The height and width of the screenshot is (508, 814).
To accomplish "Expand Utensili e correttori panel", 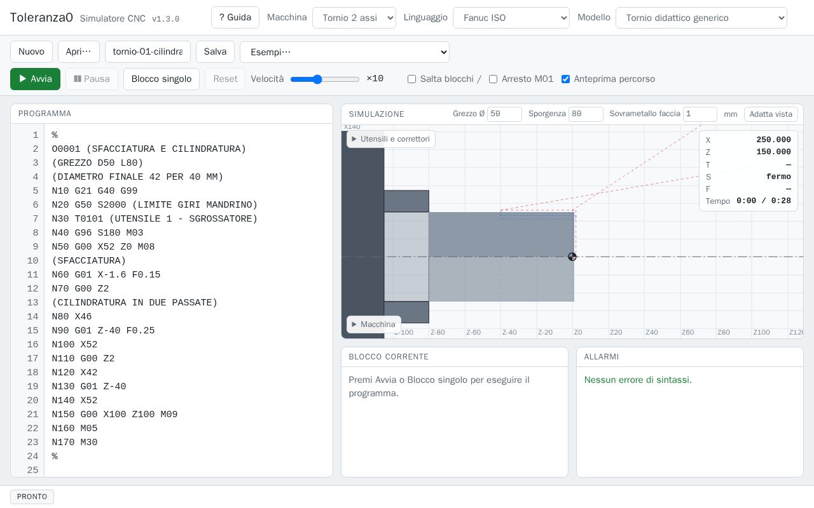I will [x=391, y=139].
